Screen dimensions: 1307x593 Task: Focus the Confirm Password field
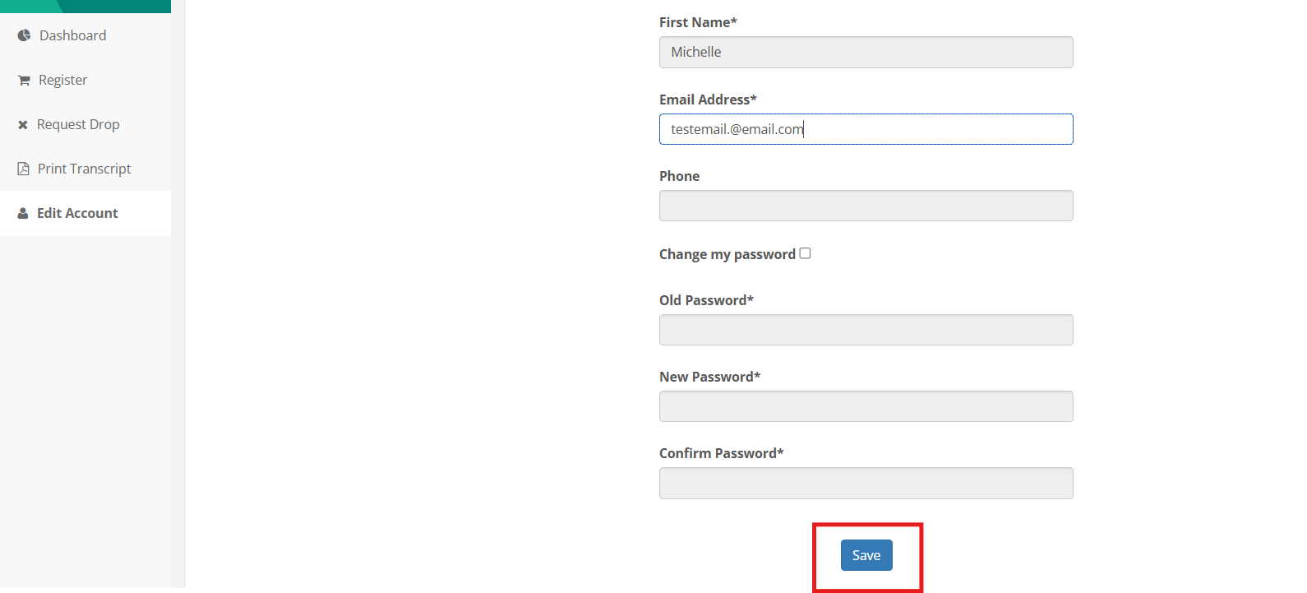pos(866,483)
